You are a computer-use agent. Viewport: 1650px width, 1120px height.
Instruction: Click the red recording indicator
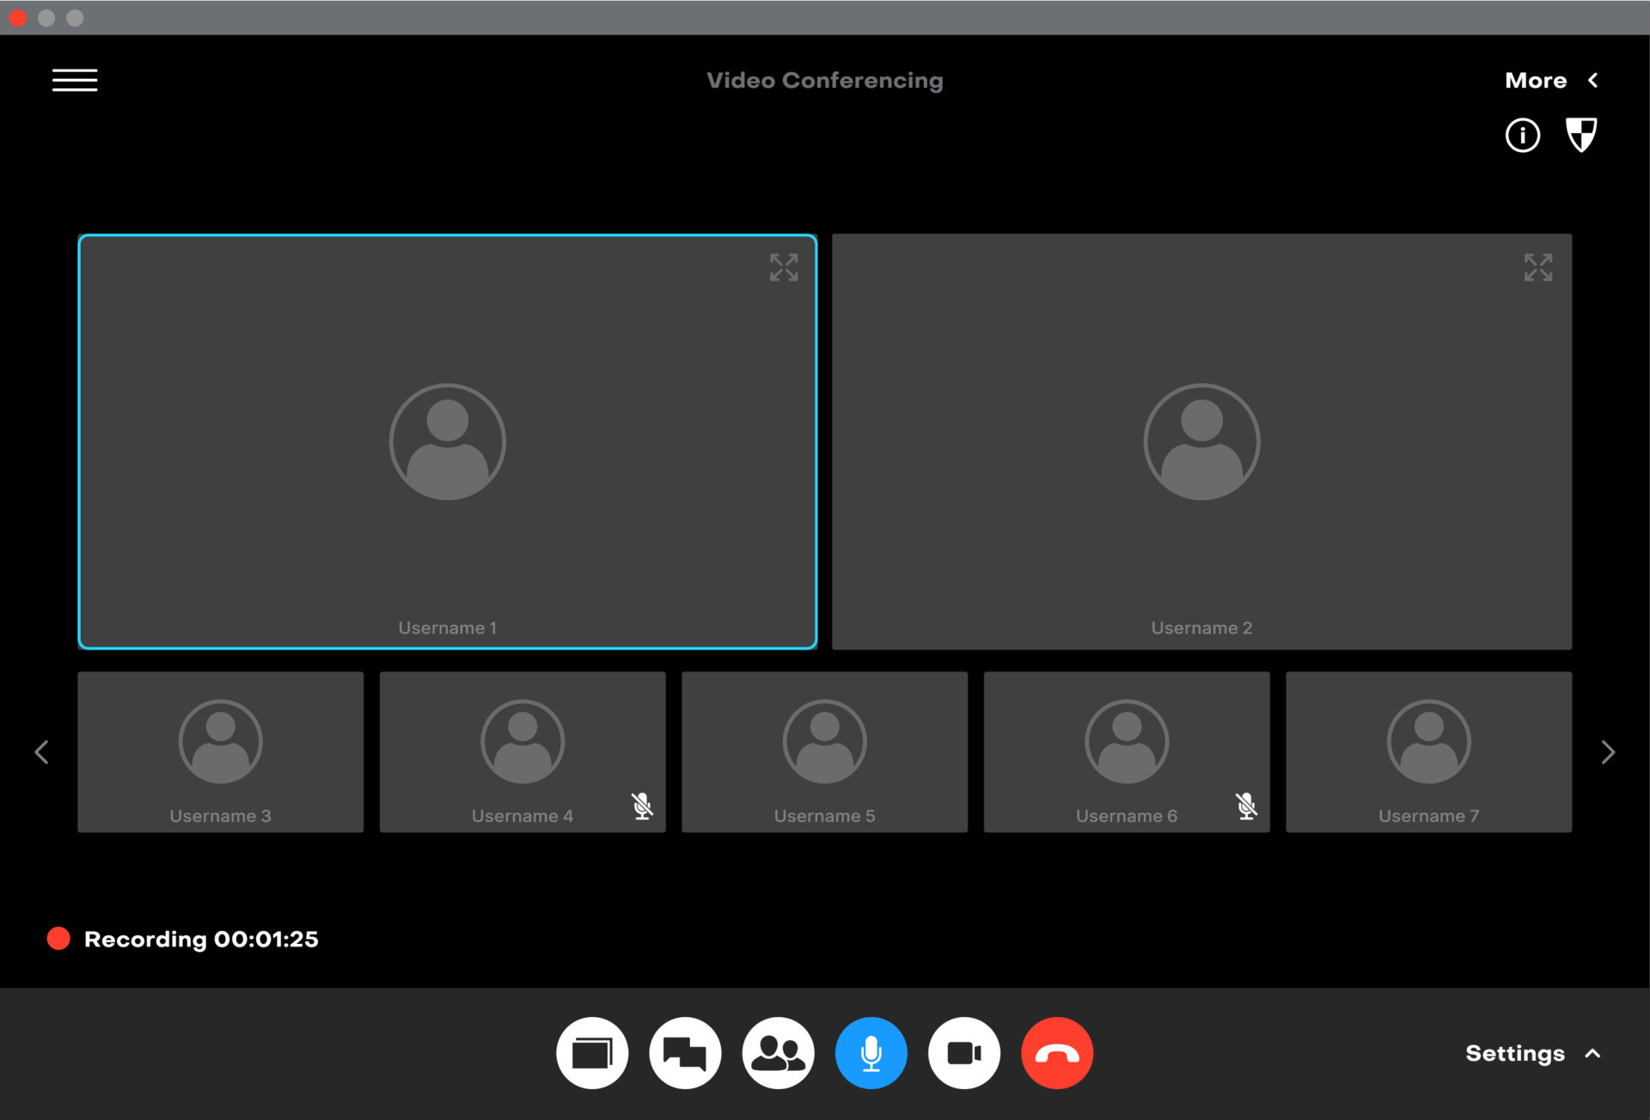coord(58,938)
